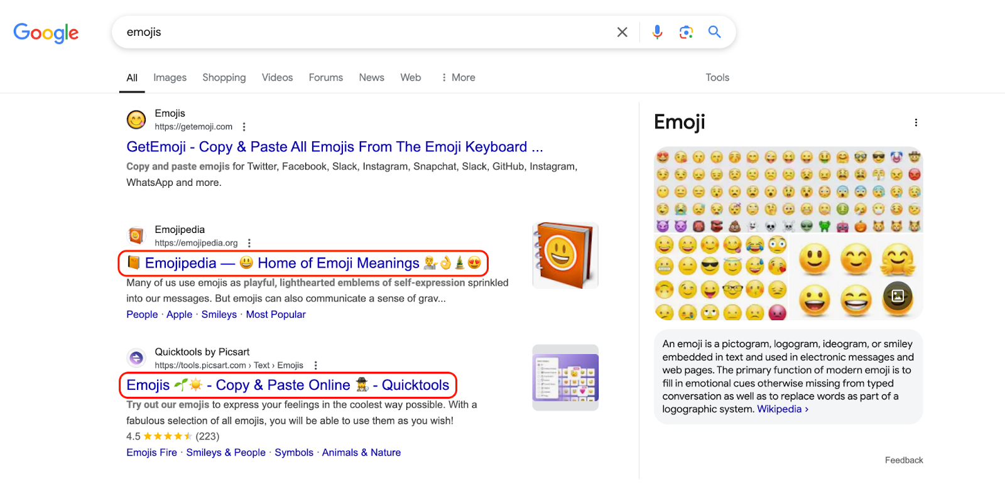Image resolution: width=1005 pixels, height=486 pixels.
Task: Click the Feedback link
Action: pos(904,460)
